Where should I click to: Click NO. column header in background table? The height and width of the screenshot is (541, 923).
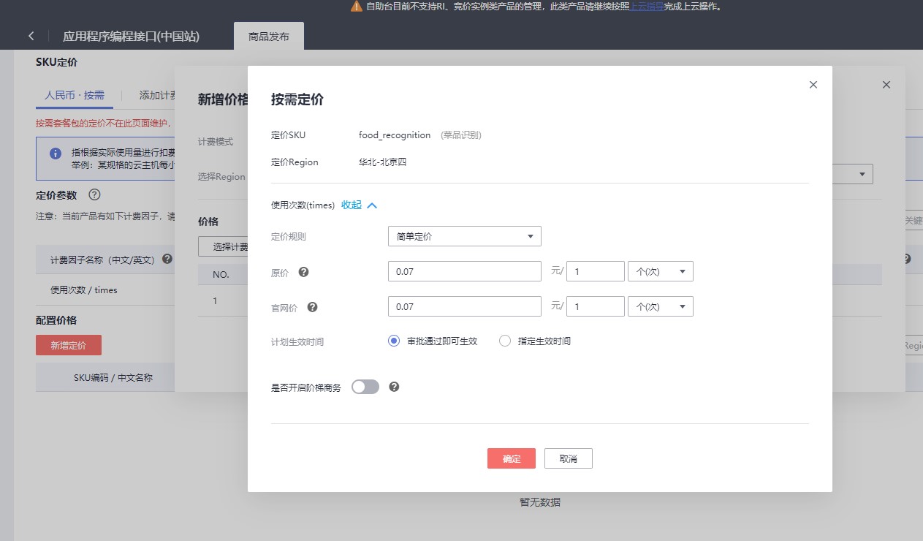(221, 275)
